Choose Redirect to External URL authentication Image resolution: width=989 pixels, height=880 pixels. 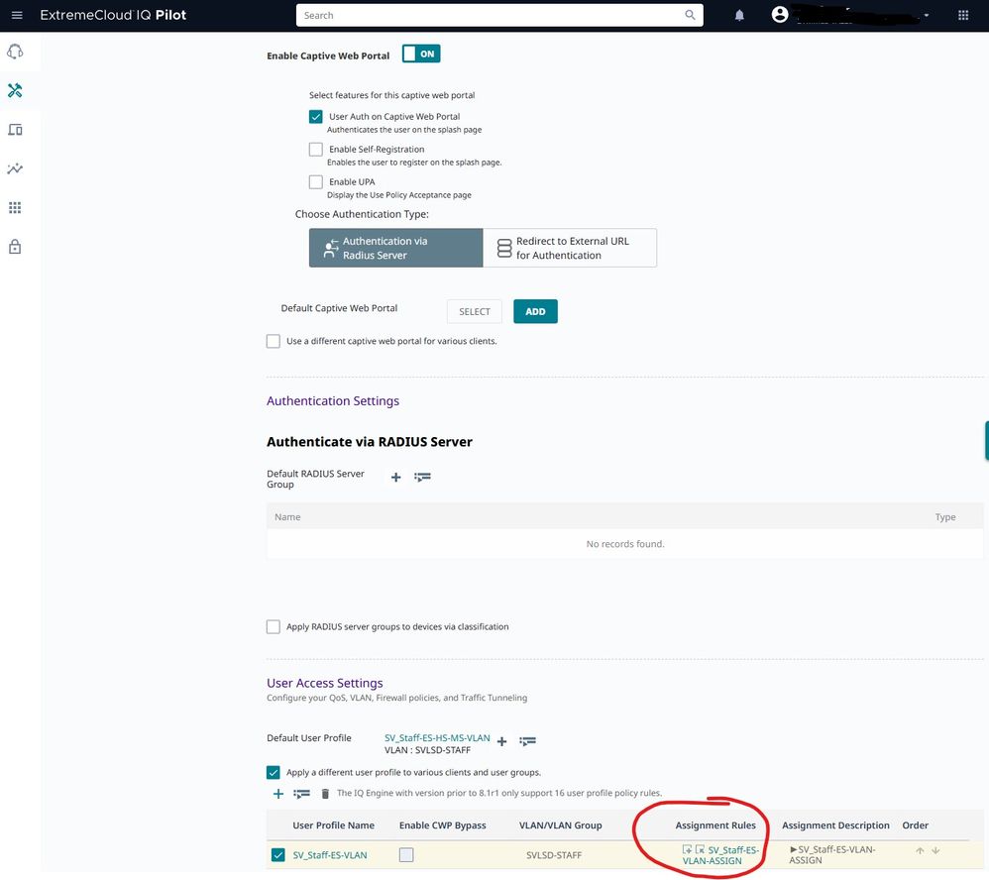[570, 248]
